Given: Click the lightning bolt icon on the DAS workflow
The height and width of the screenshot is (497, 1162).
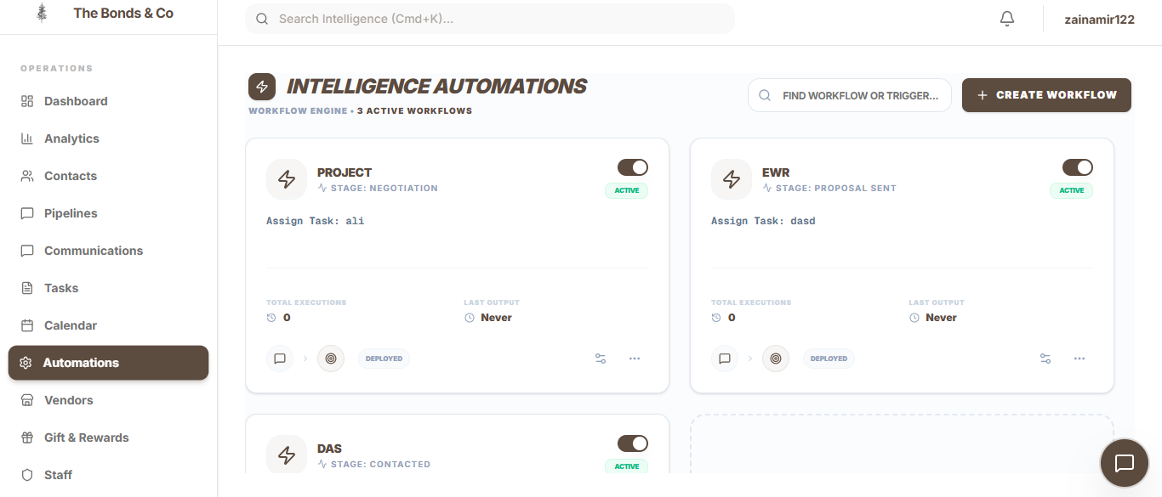Looking at the screenshot, I should 287,455.
